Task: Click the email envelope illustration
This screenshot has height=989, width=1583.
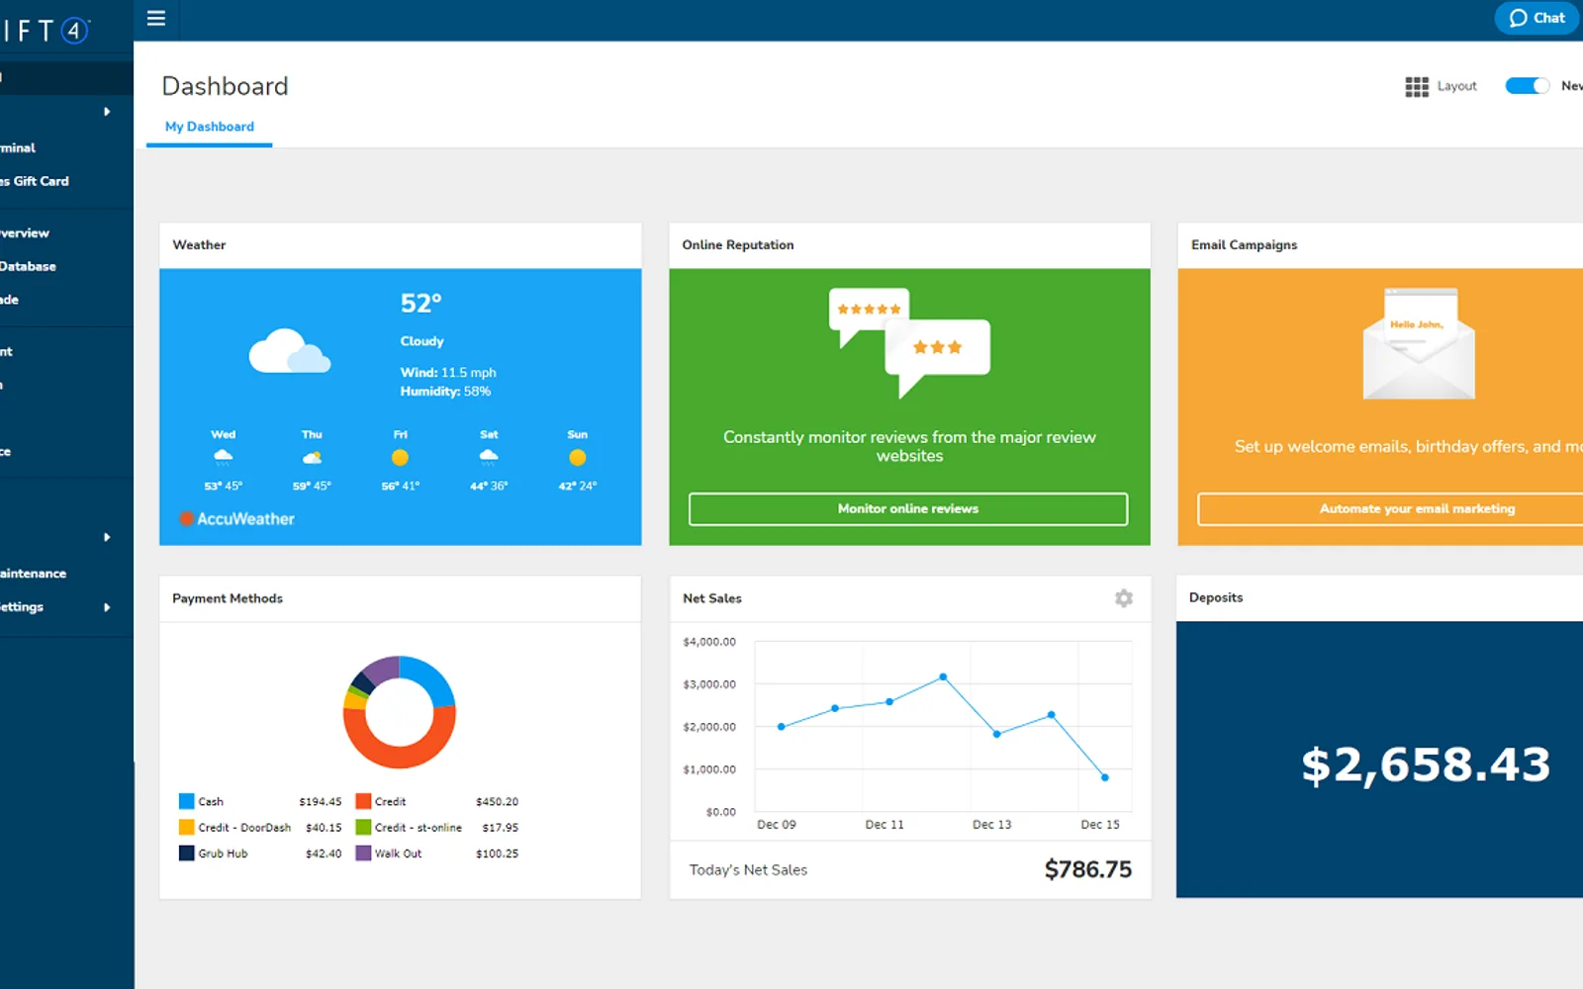Action: point(1419,344)
